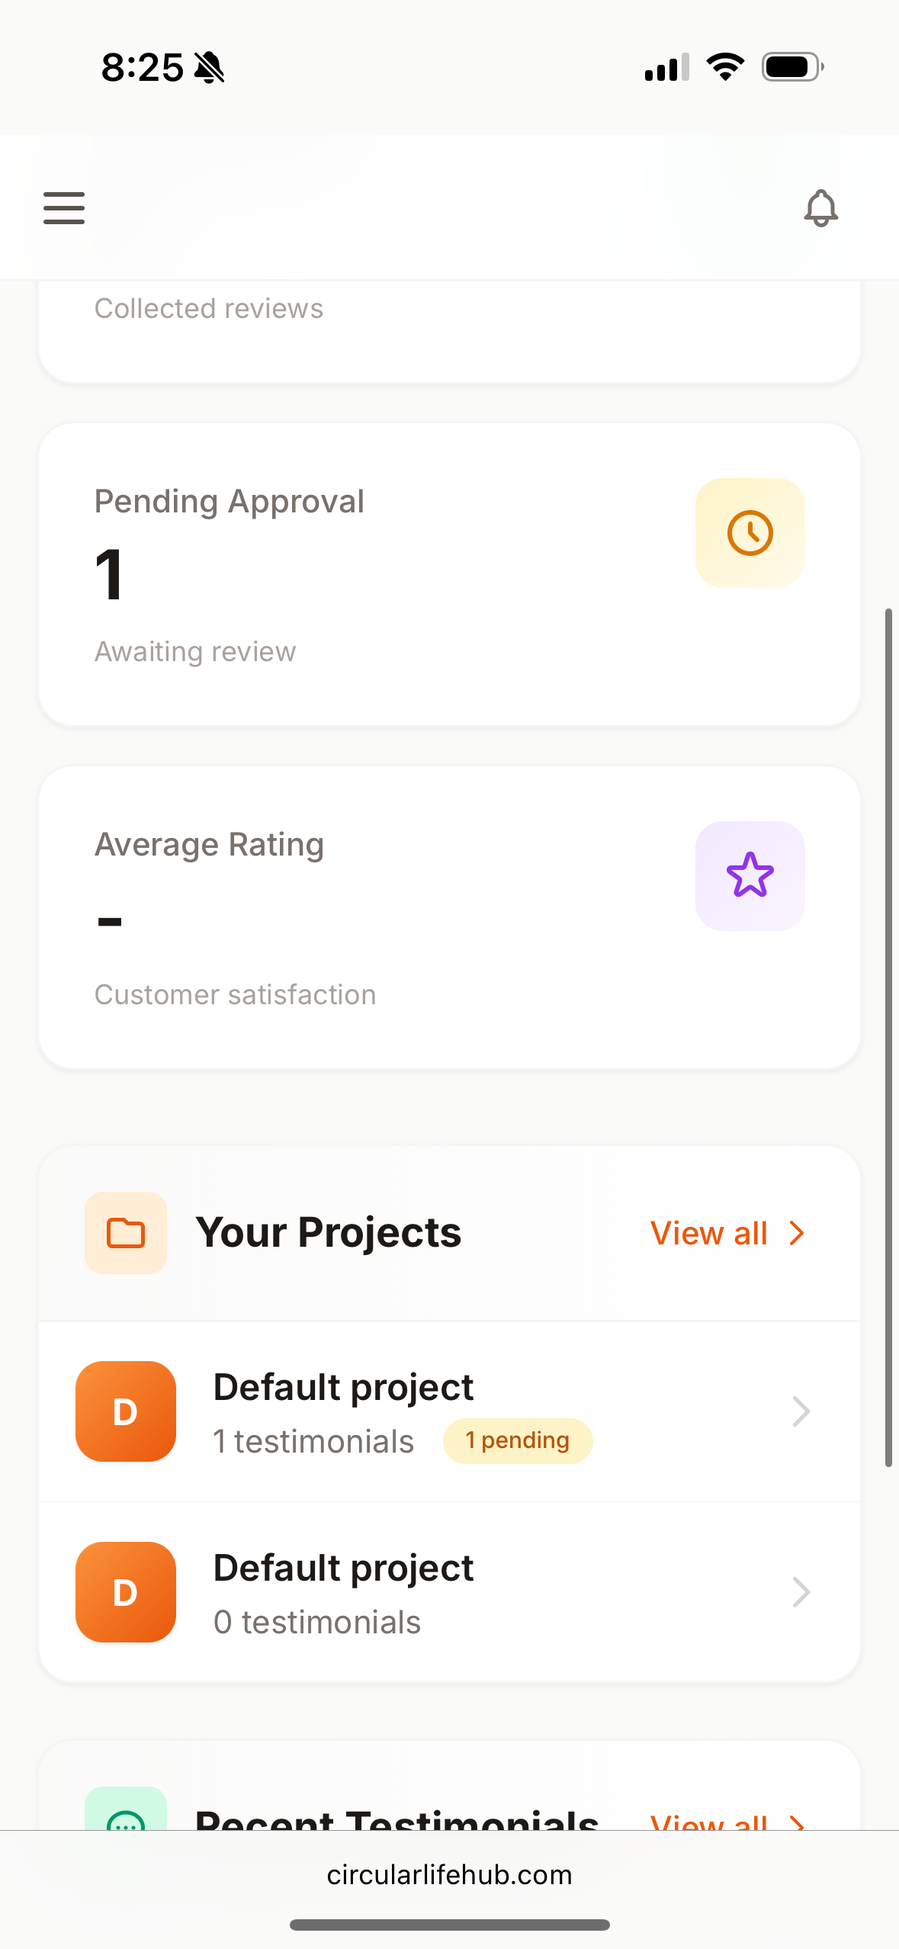Click the 1 pending status badge

pyautogui.click(x=517, y=1440)
